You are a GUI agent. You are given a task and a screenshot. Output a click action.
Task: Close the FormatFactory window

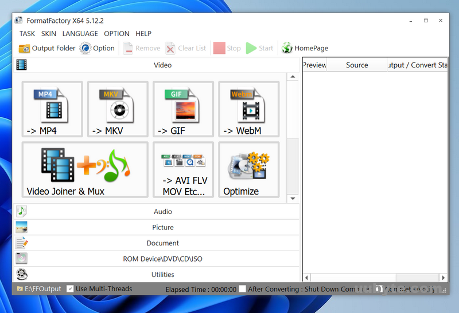coord(441,21)
